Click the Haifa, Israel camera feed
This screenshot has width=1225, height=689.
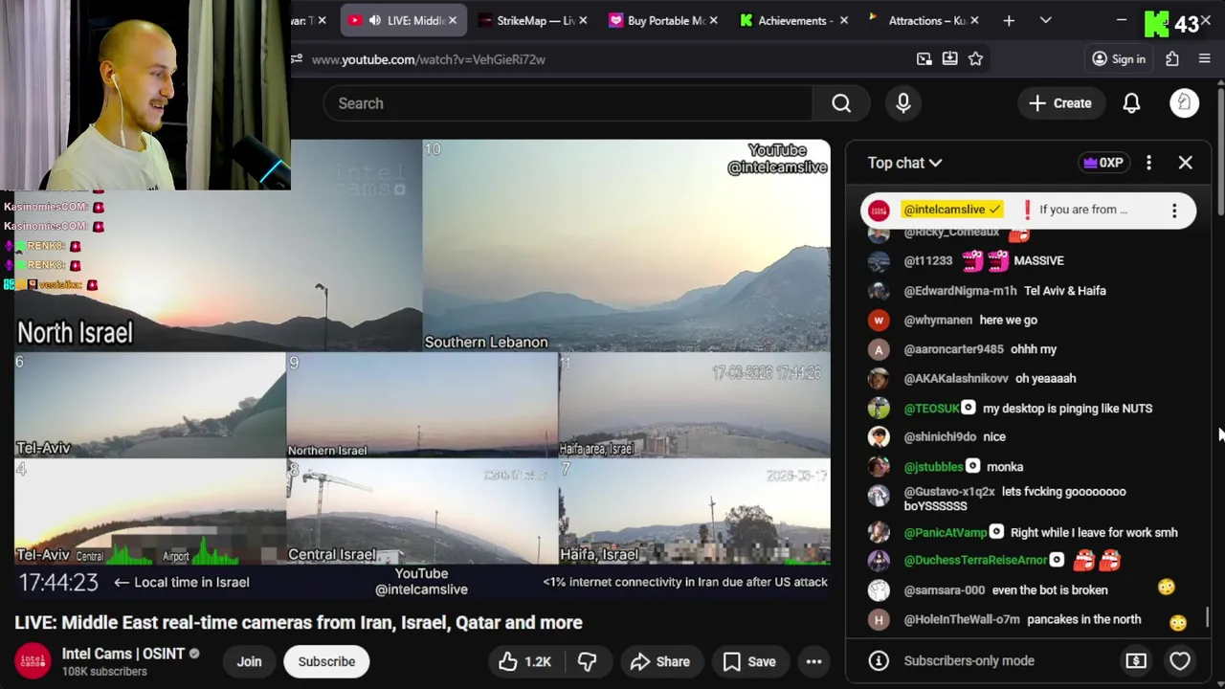click(695, 512)
